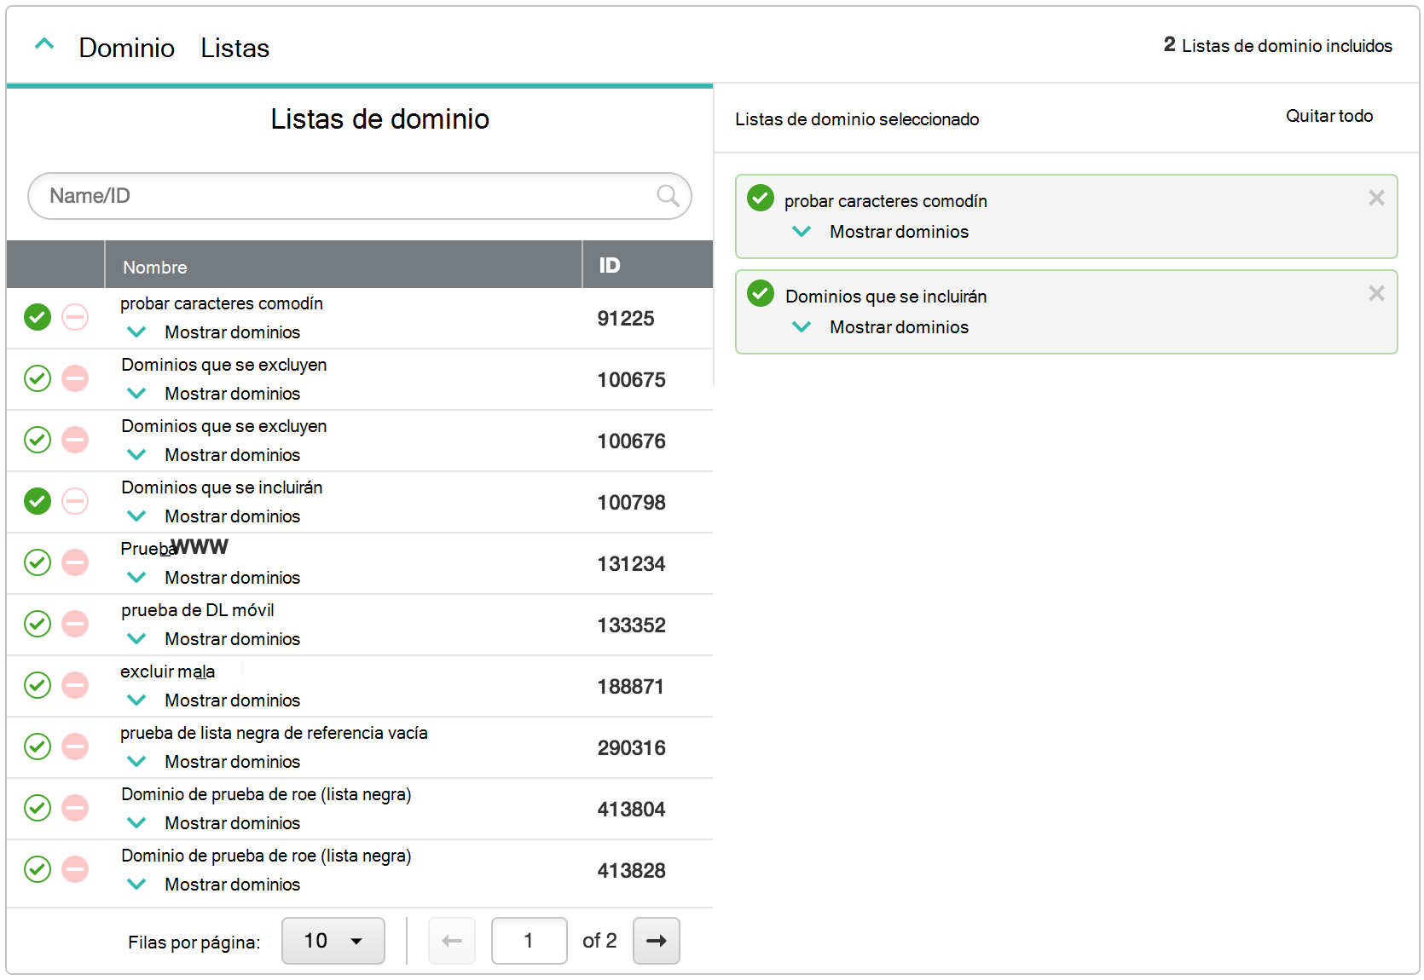Expand Mostrar dominios for excluir mala
Image resolution: width=1424 pixels, height=980 pixels.
[213, 700]
